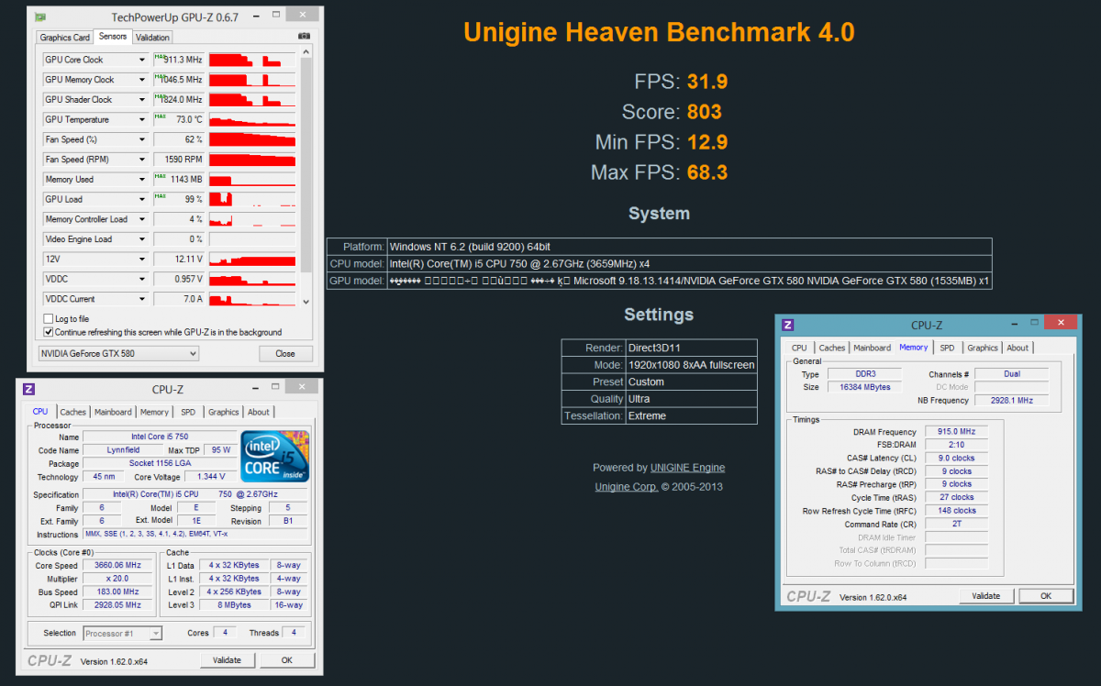Open Mainboard tab in CPU-Z CPU window
Viewport: 1101px width, 686px height.
point(113,413)
